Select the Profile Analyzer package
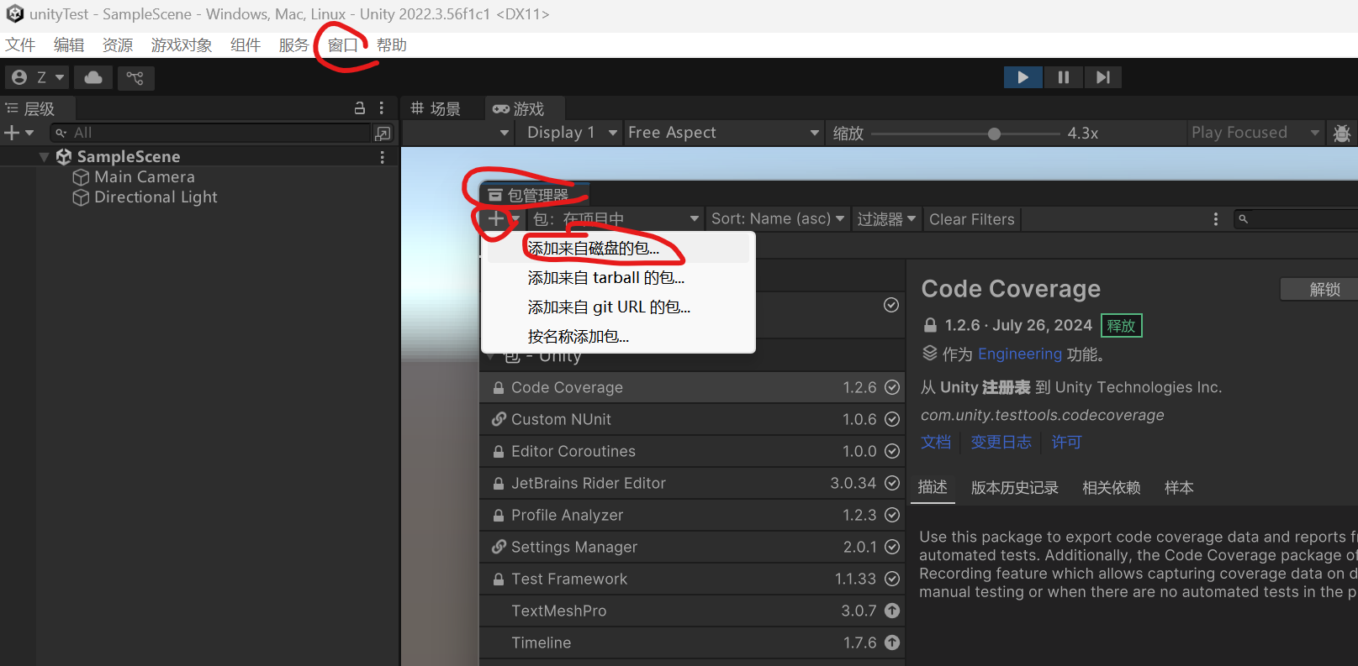Screen dimensions: 1358x666 (x=692, y=515)
